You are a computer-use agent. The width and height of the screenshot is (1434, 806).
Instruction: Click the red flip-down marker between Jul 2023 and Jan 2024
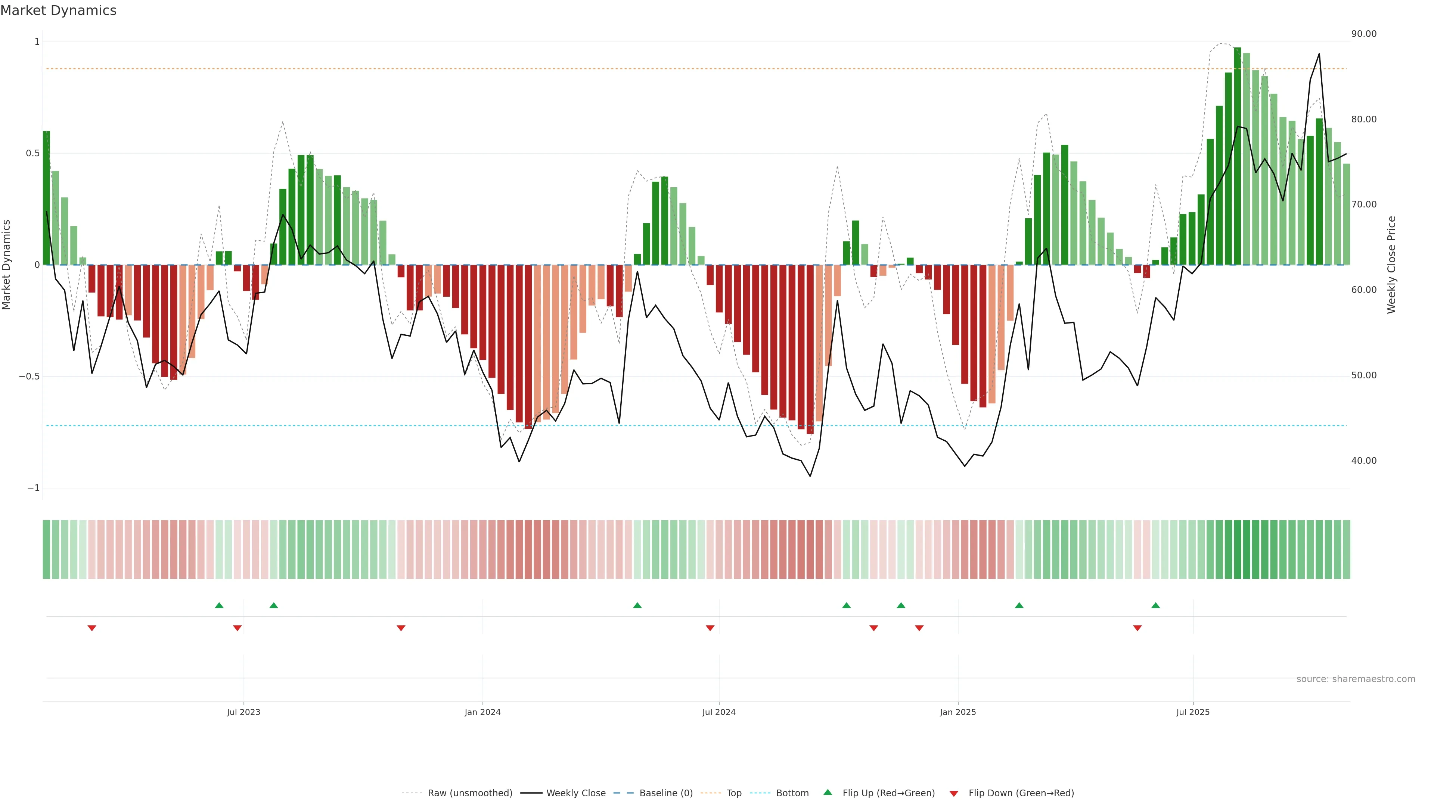(401, 628)
